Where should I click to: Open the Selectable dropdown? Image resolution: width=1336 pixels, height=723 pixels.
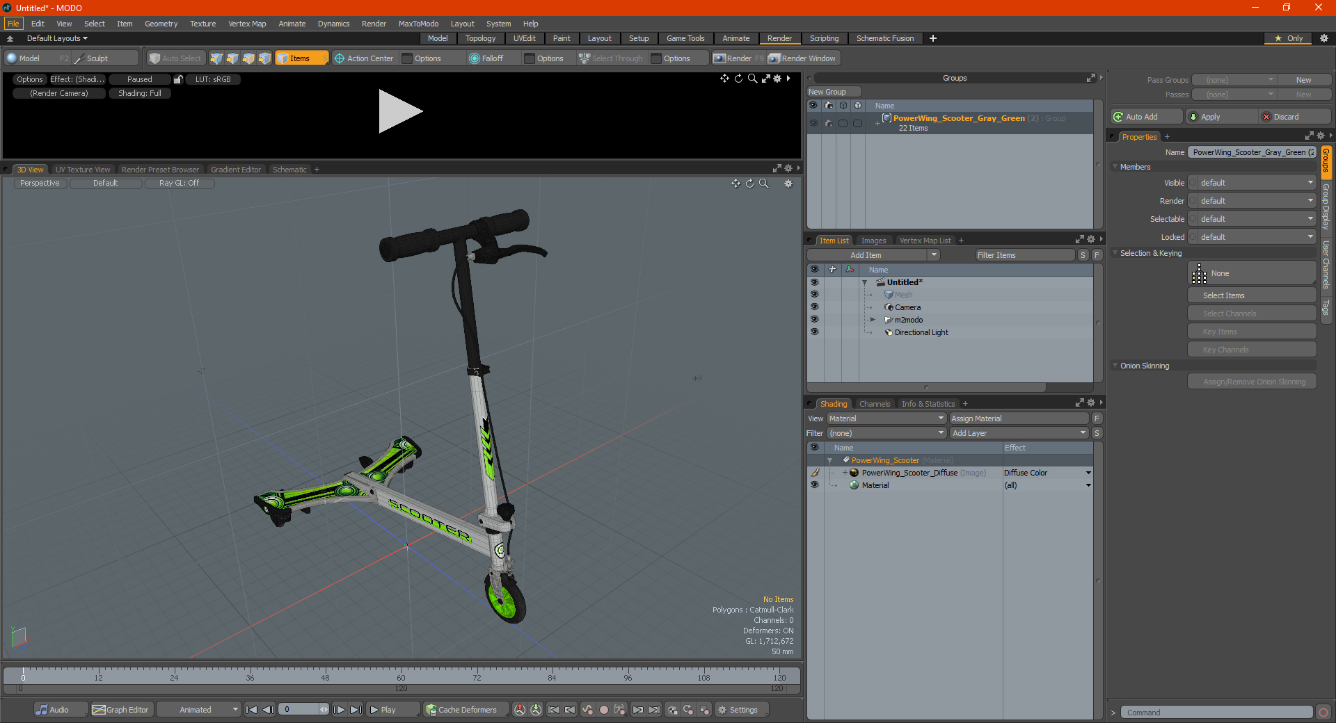[1257, 219]
